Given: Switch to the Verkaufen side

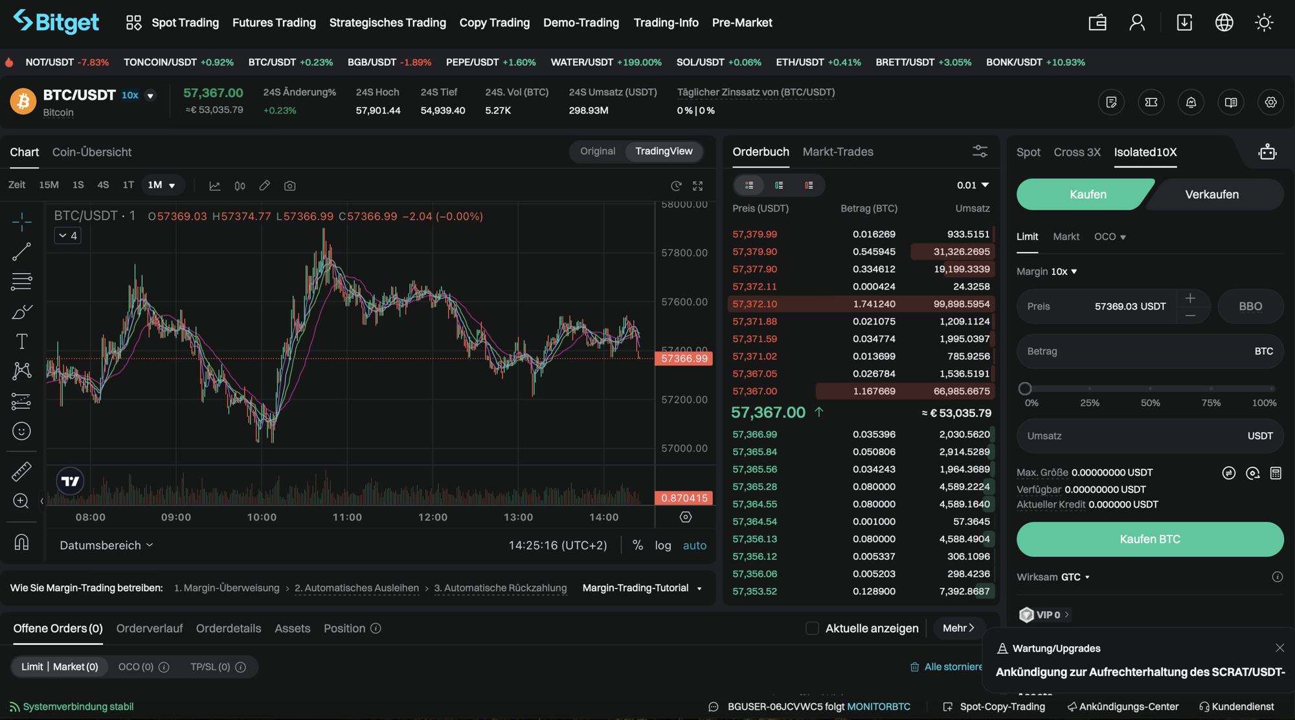Looking at the screenshot, I should pyautogui.click(x=1211, y=194).
